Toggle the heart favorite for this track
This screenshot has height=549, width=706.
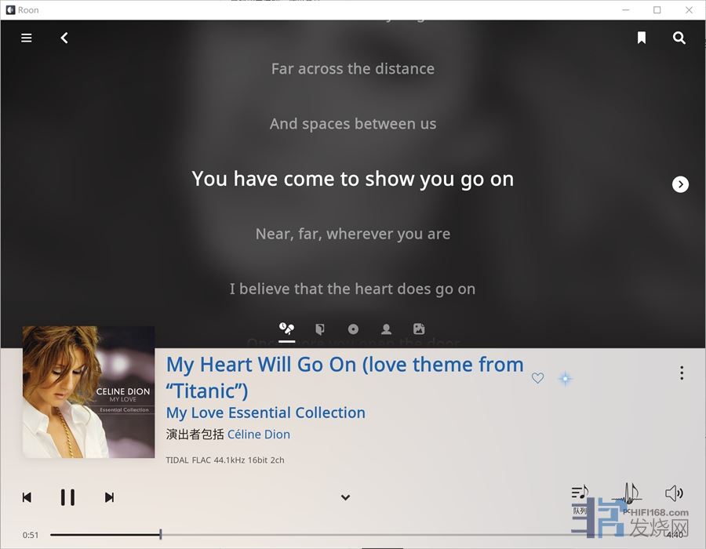pyautogui.click(x=537, y=378)
